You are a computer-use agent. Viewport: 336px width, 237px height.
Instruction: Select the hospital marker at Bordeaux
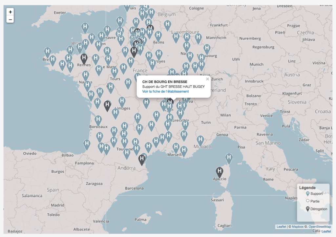98,120
